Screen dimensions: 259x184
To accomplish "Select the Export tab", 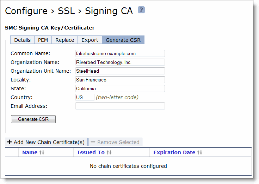I will pos(90,40).
